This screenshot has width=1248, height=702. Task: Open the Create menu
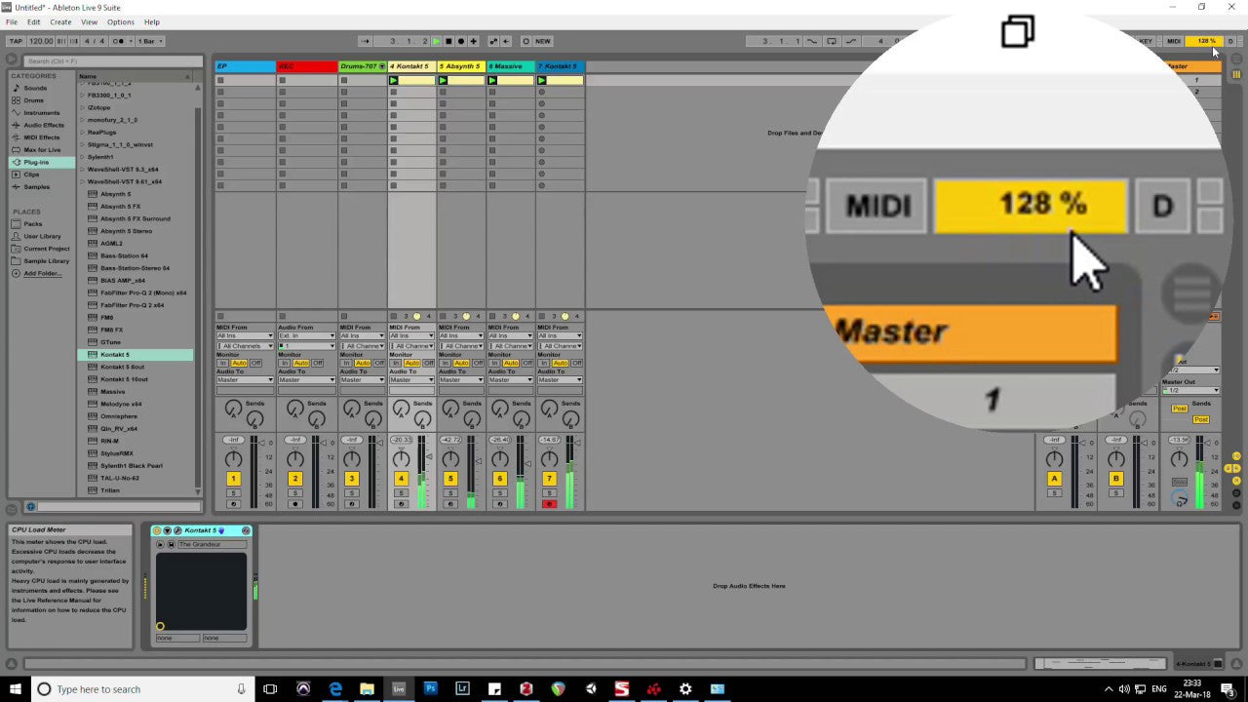click(60, 21)
